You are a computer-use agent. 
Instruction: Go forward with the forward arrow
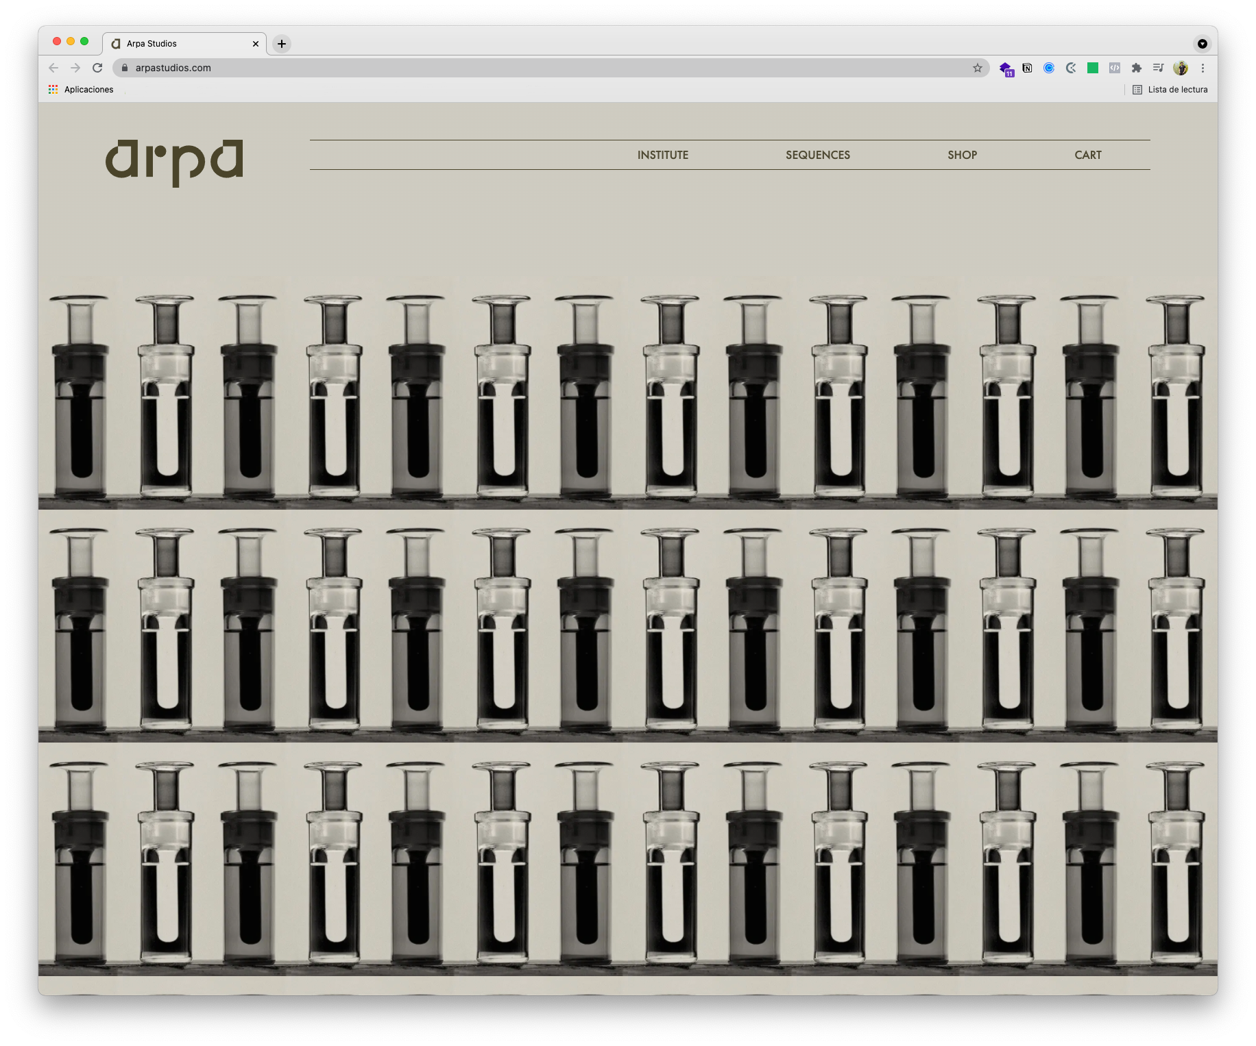point(75,68)
